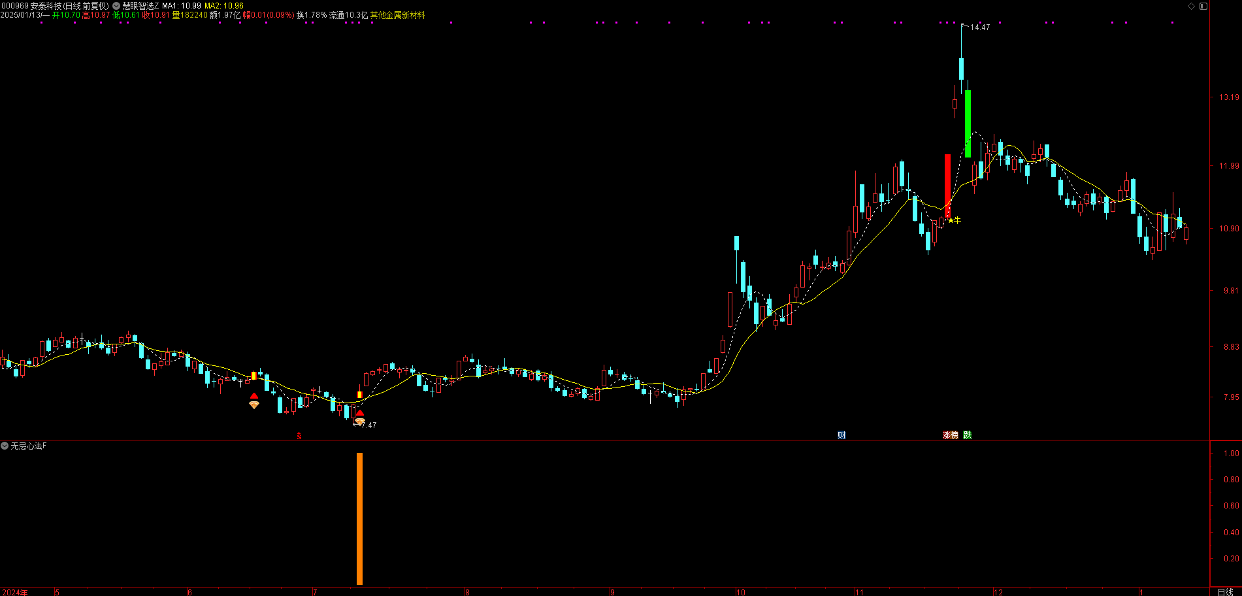Click the 1.00 indicator scale label

[x=1231, y=454]
